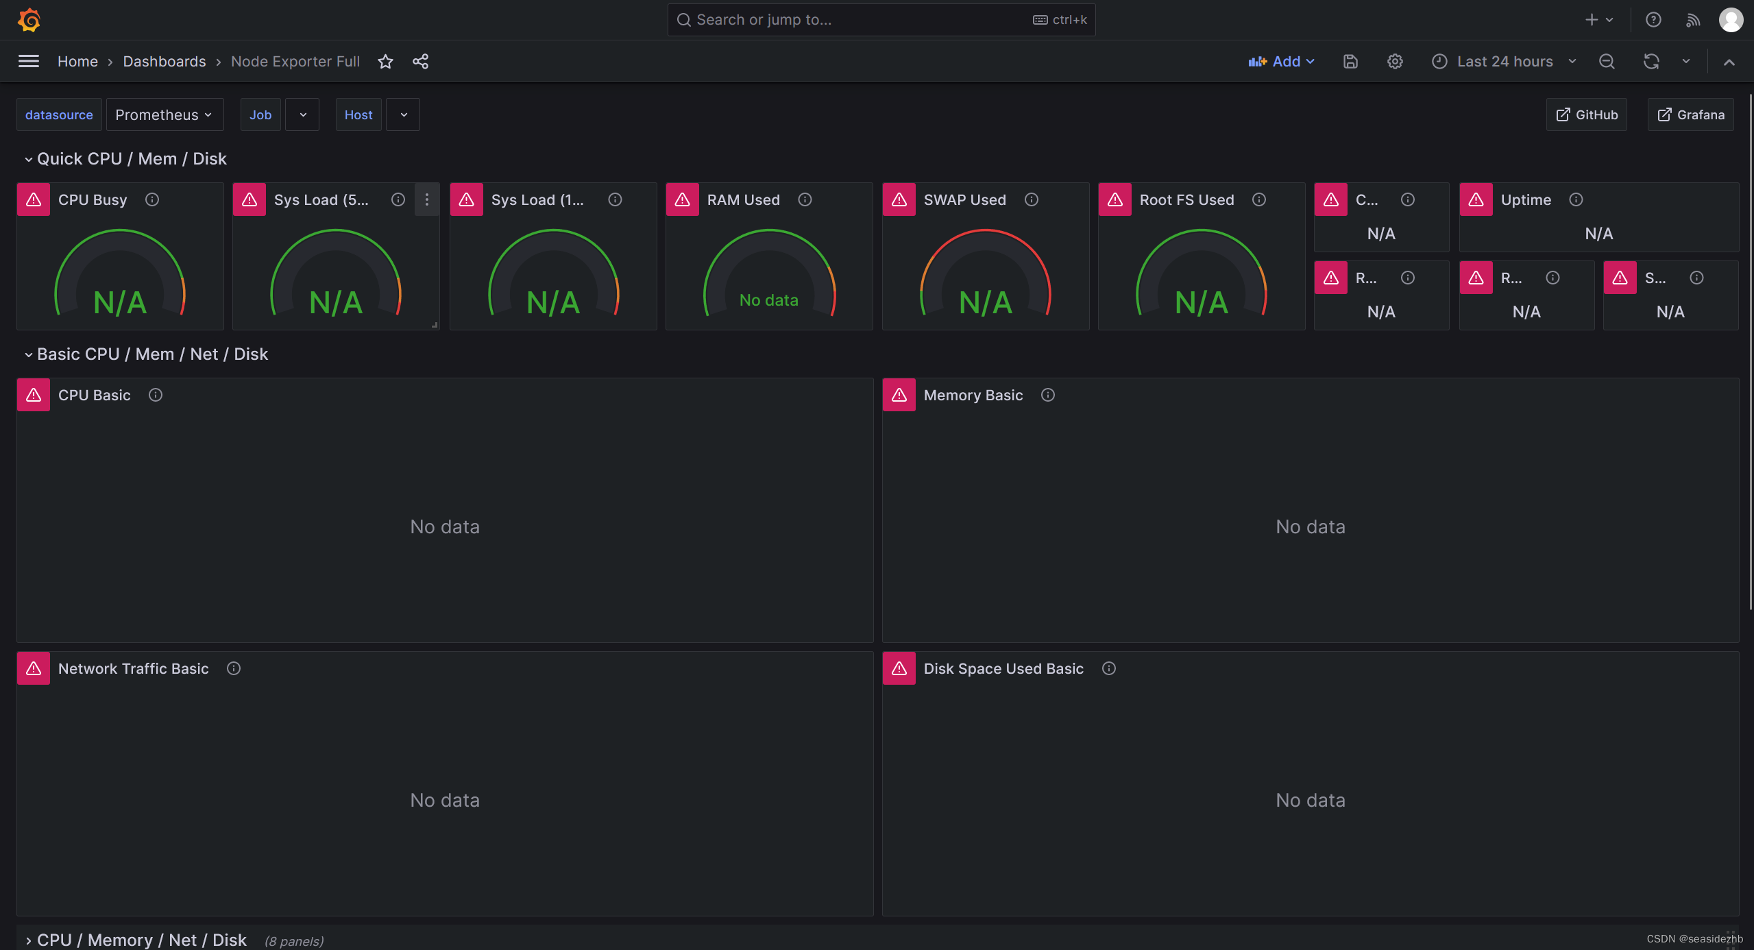Click the Sys Load (5m) panel resize handle
Viewport: 1754px width, 950px height.
pyautogui.click(x=435, y=325)
